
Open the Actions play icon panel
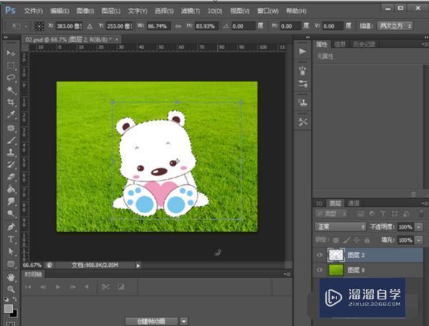[x=302, y=51]
